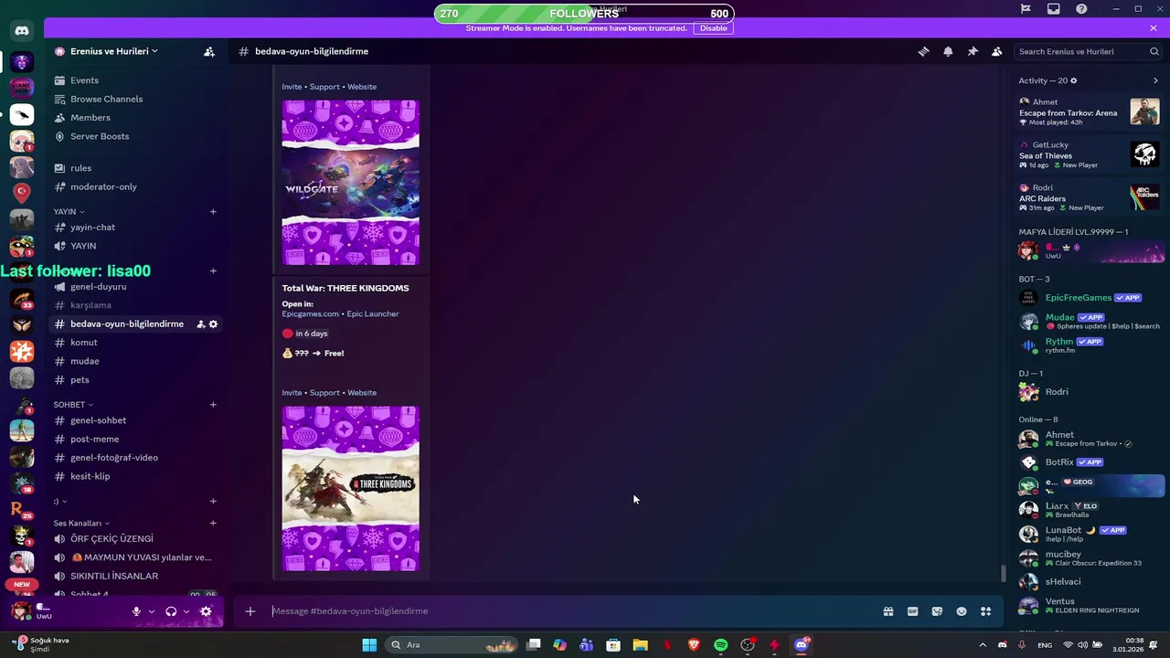Open notification settings bell icon
Image resolution: width=1170 pixels, height=658 pixels.
tap(948, 51)
